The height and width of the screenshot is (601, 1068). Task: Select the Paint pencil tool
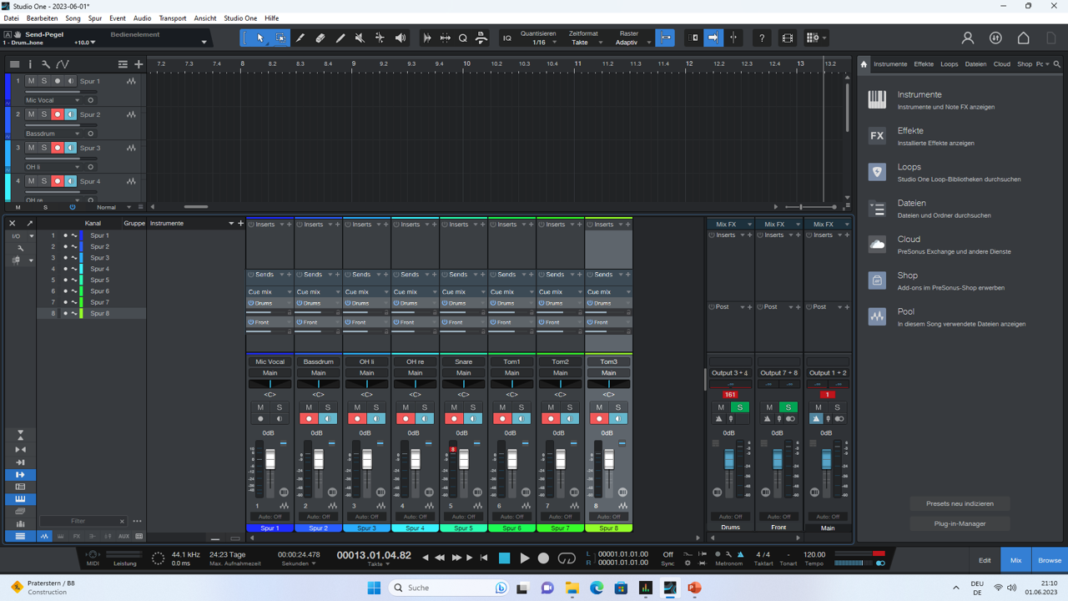[340, 38]
